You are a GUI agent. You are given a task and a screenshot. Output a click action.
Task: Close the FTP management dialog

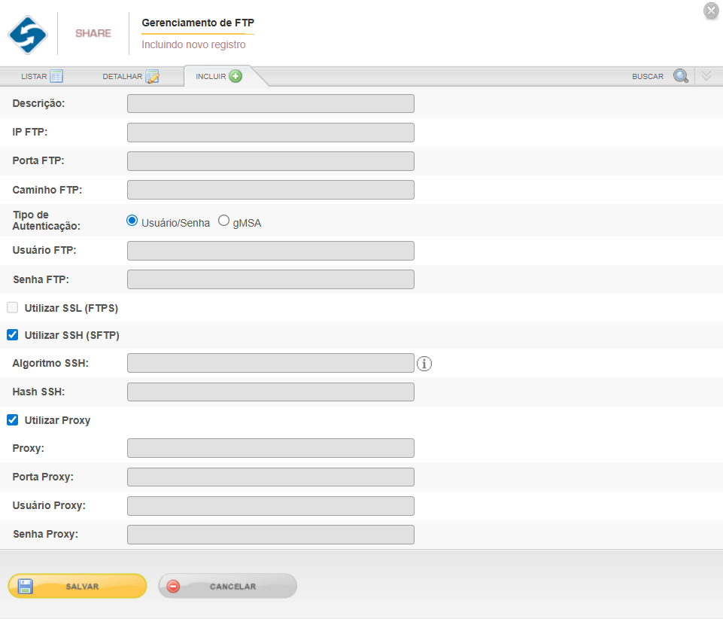710,11
